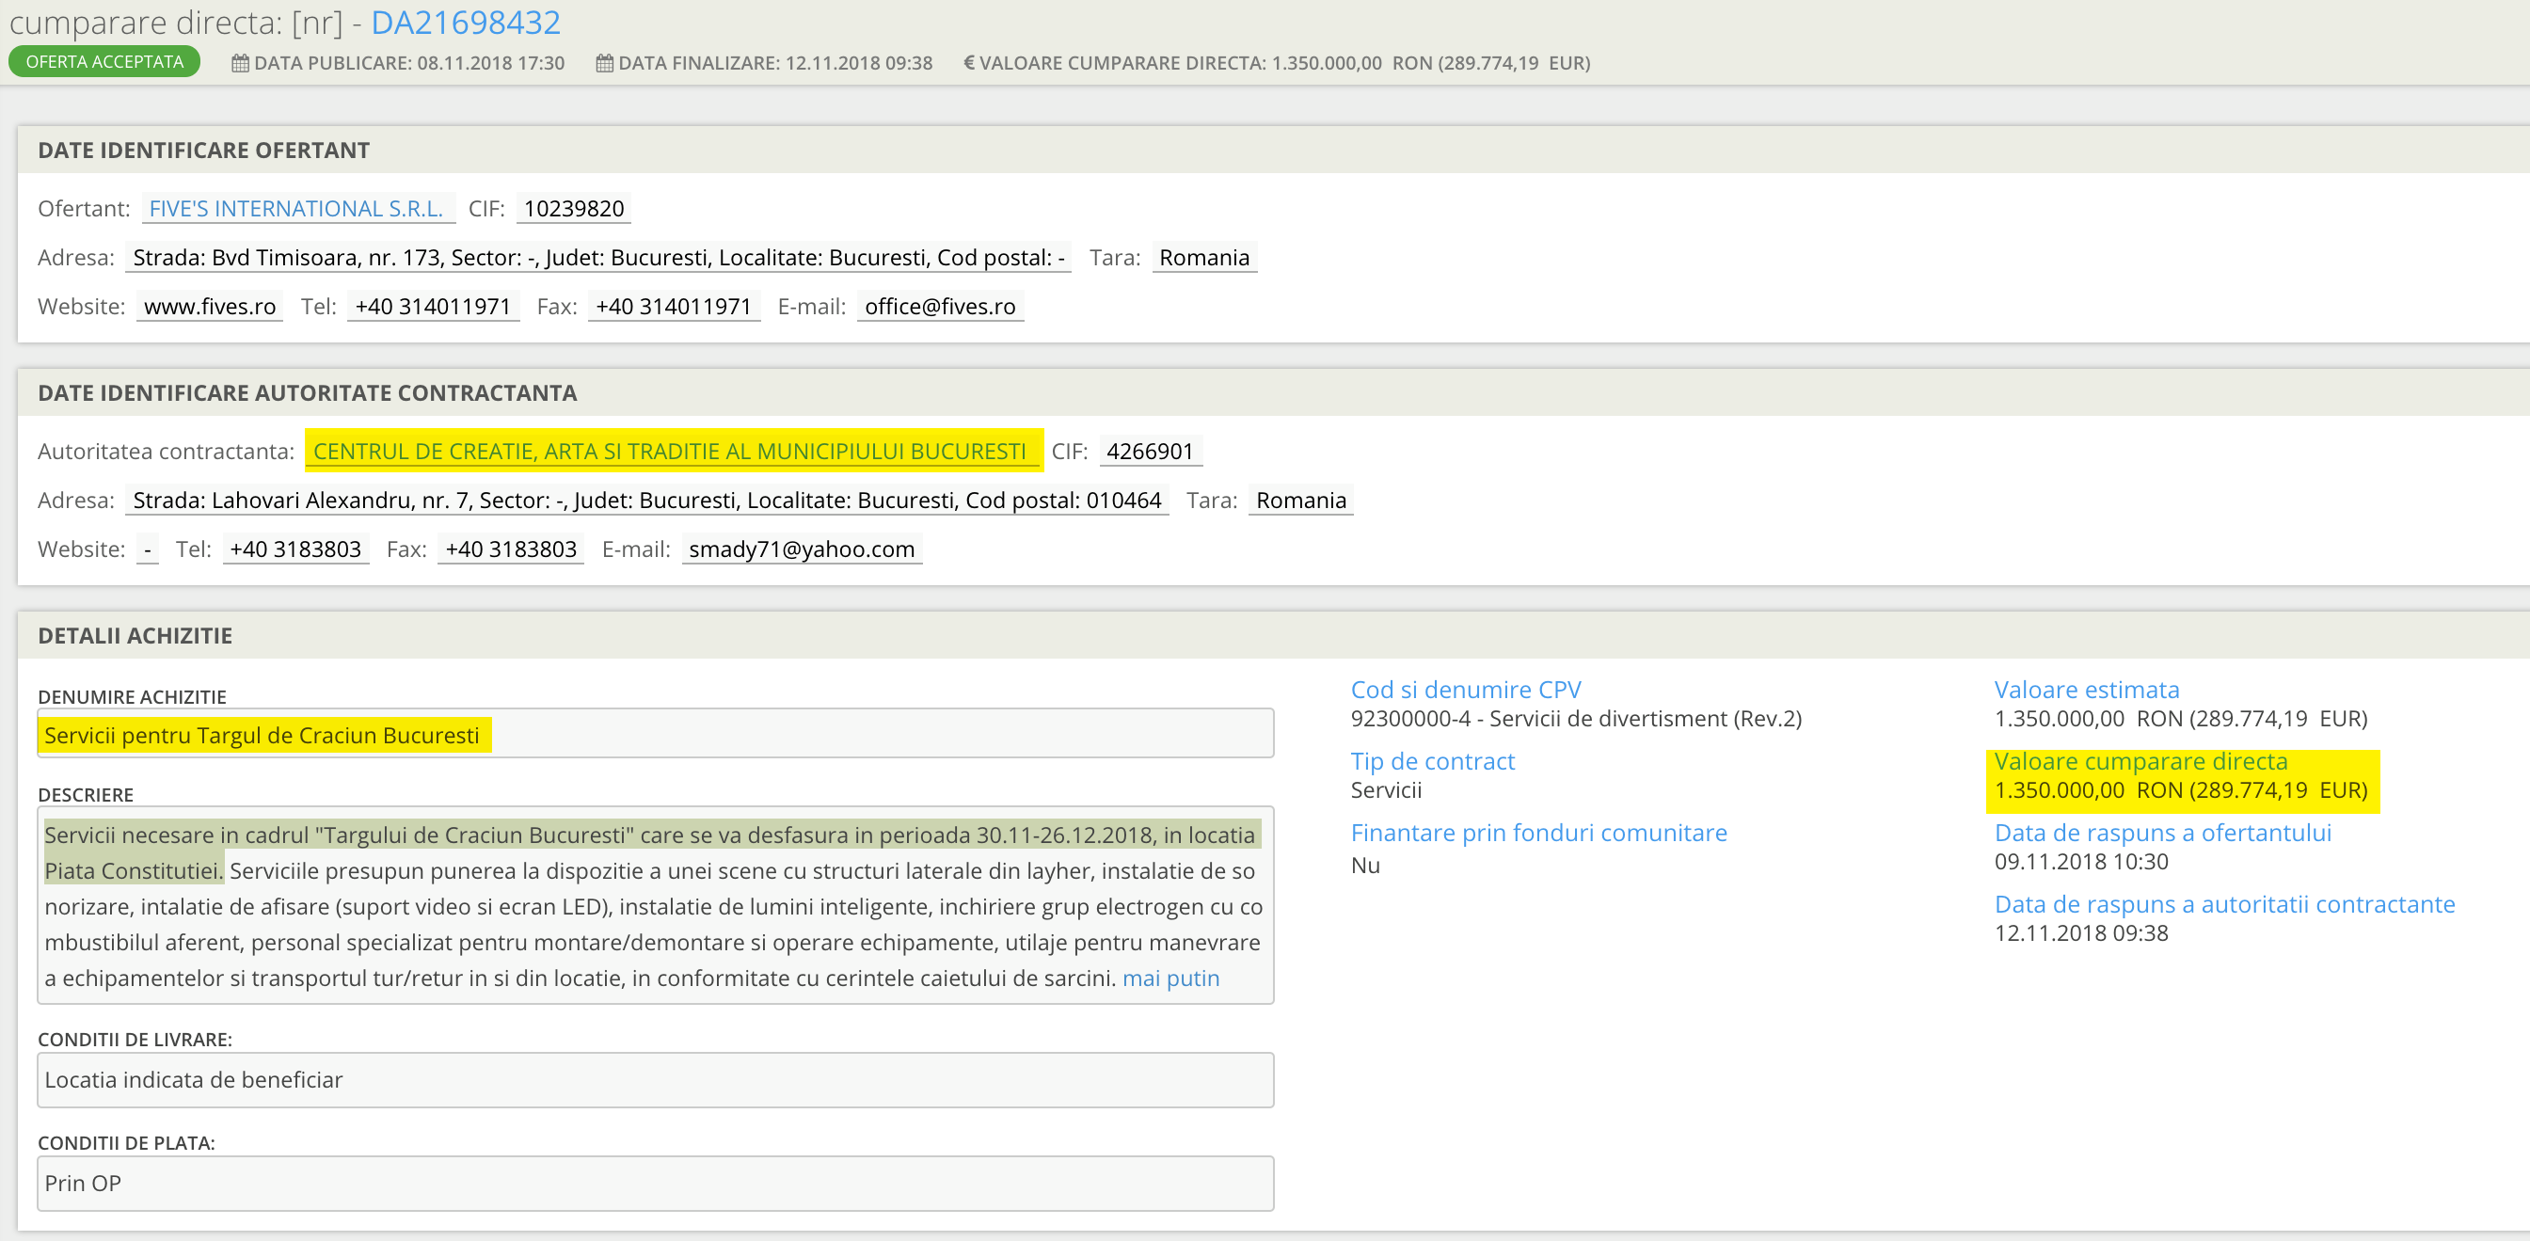Viewport: 2530px width, 1241px height.
Task: Click the highlighted 'Valoare cumparare directa' label
Action: click(x=2140, y=761)
